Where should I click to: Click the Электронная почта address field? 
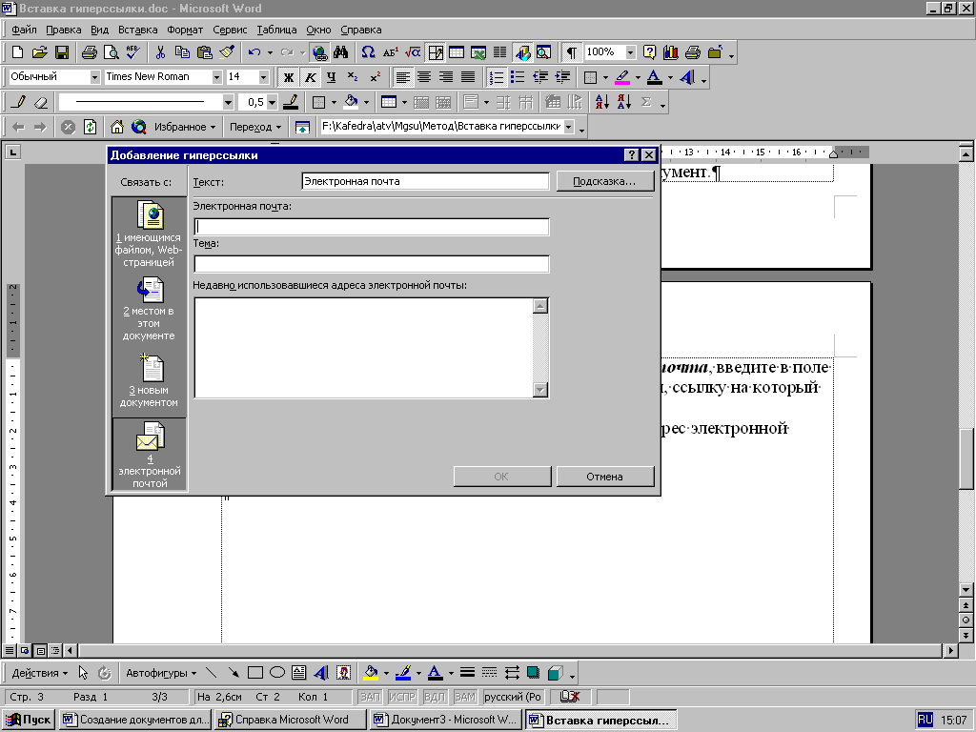(x=372, y=227)
